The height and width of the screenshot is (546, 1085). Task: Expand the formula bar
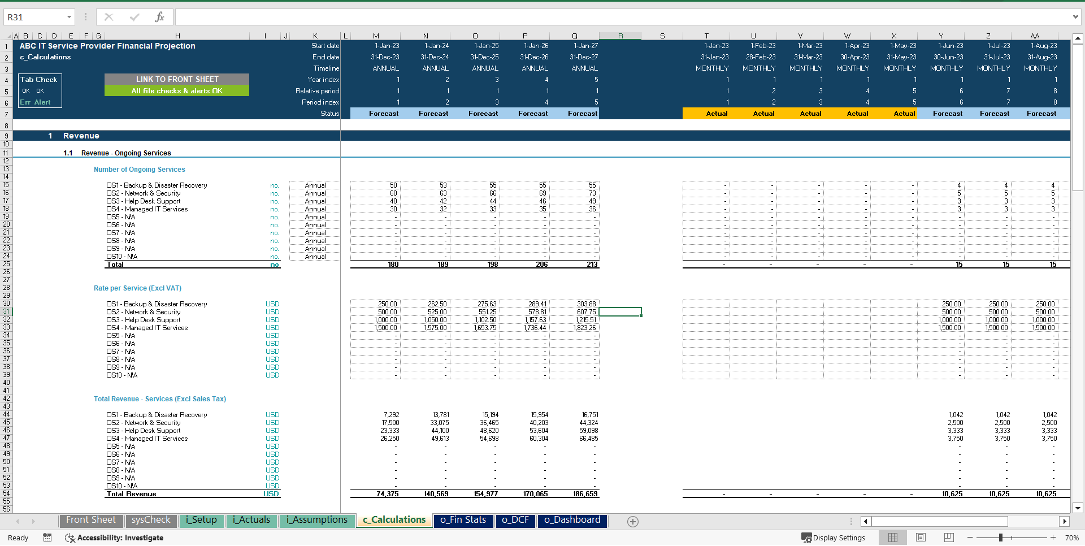point(1075,17)
